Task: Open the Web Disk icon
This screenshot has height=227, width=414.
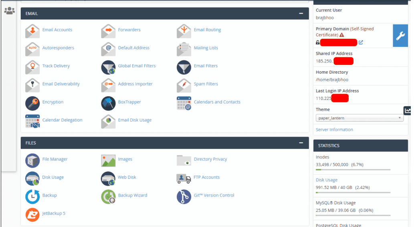Action: click(108, 179)
